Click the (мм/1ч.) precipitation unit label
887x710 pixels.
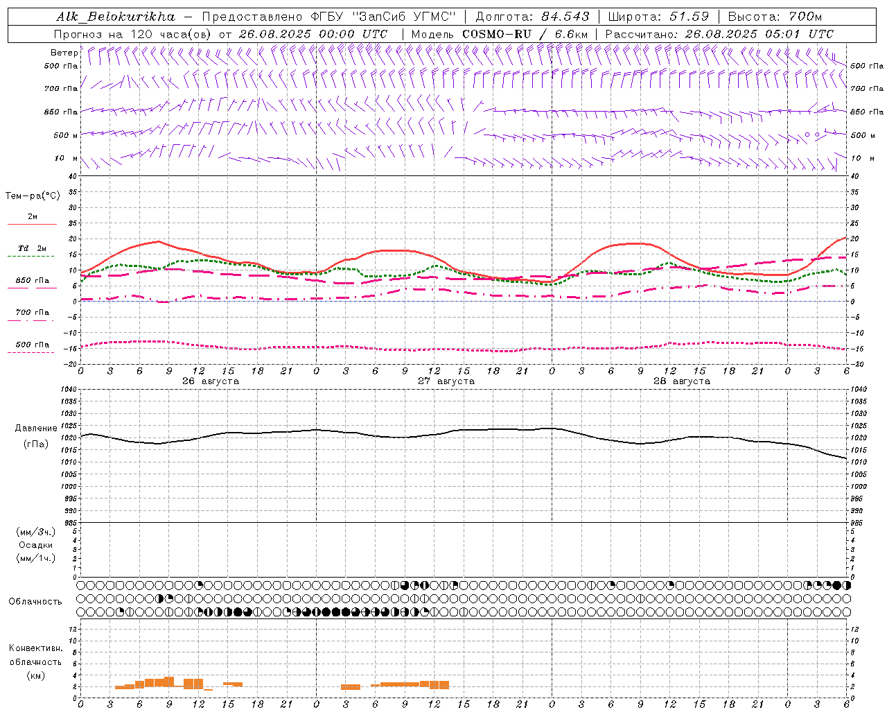point(36,558)
